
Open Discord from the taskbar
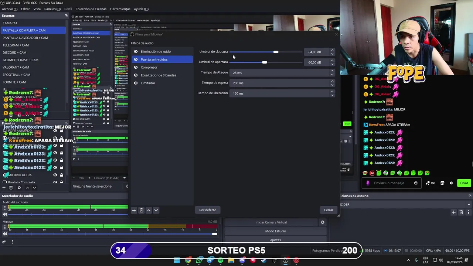tap(242, 260)
